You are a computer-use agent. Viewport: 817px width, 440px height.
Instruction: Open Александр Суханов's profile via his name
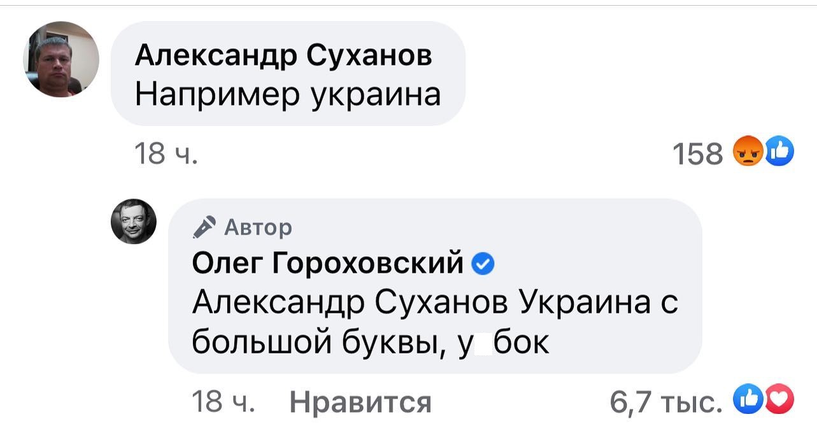[283, 55]
